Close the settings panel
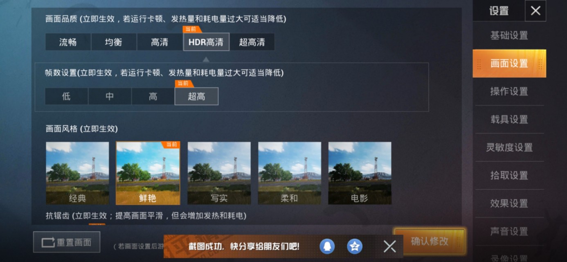This screenshot has height=262, width=567. coord(535,11)
